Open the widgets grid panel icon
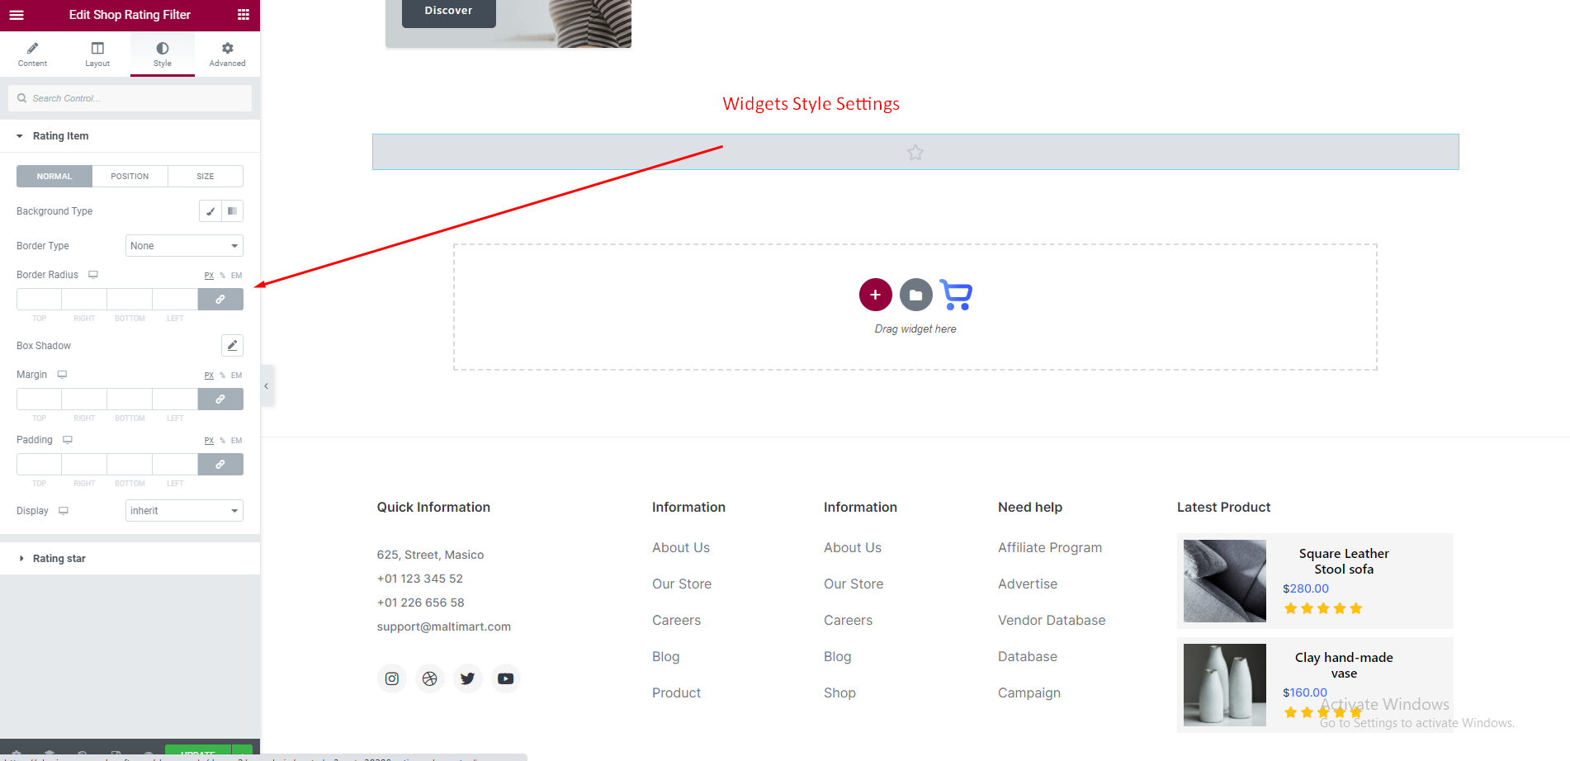 click(x=243, y=15)
